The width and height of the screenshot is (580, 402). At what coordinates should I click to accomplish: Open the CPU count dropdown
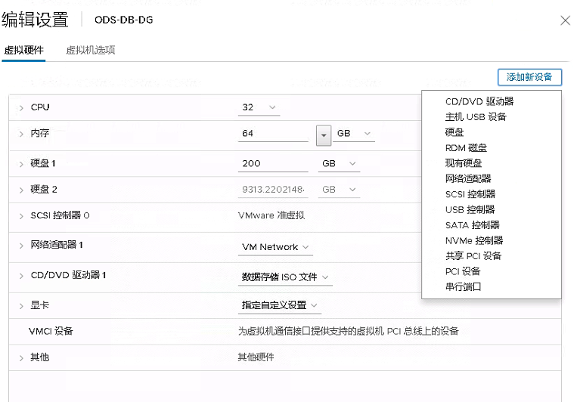click(x=259, y=107)
